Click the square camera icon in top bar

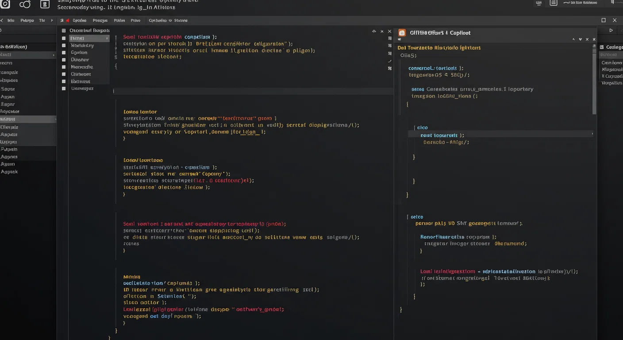(4, 4)
